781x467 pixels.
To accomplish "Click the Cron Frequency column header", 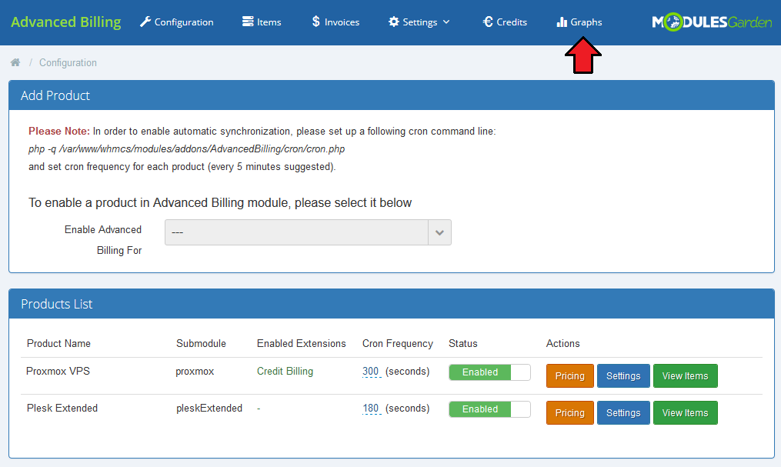I will (x=398, y=344).
